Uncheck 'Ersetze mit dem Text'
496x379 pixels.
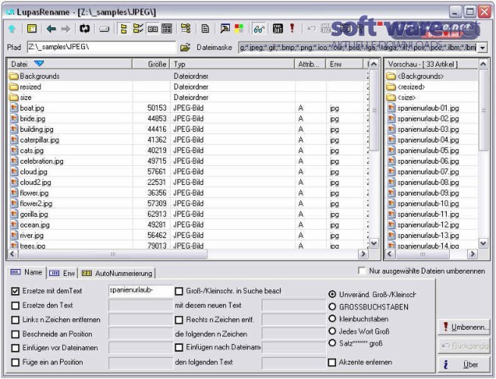click(x=15, y=291)
